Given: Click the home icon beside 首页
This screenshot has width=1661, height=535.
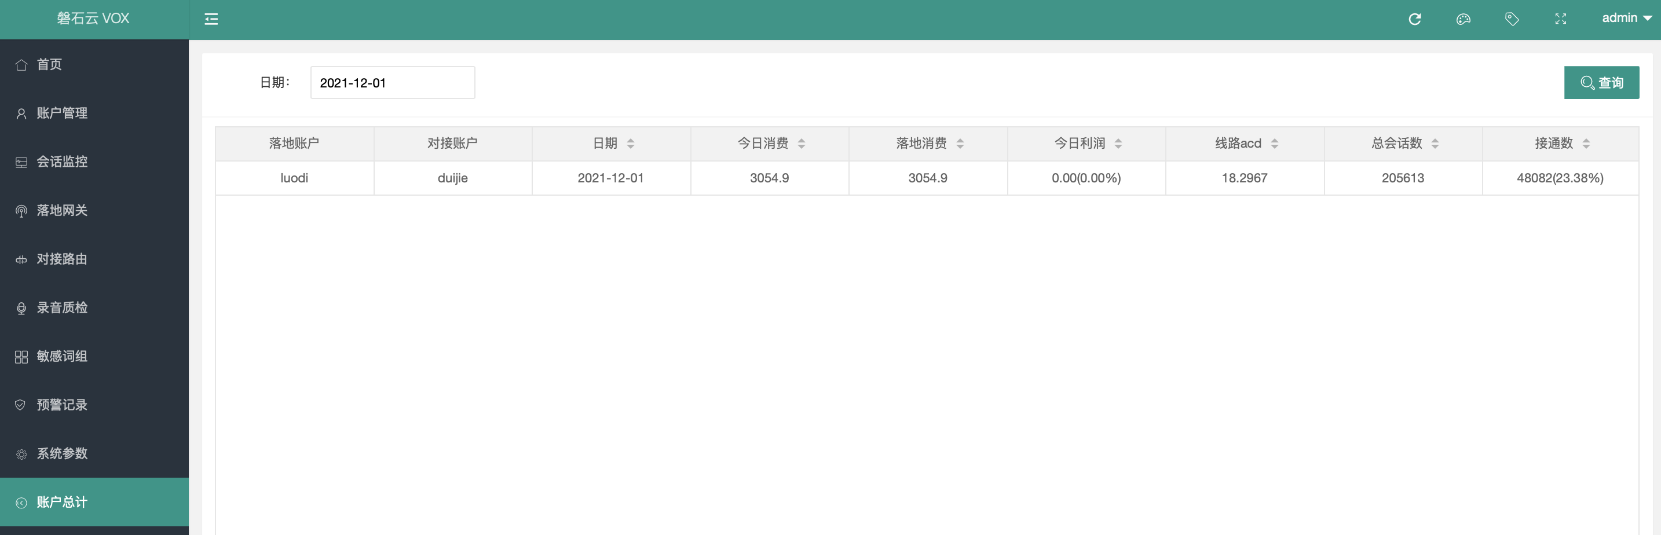Looking at the screenshot, I should [21, 64].
